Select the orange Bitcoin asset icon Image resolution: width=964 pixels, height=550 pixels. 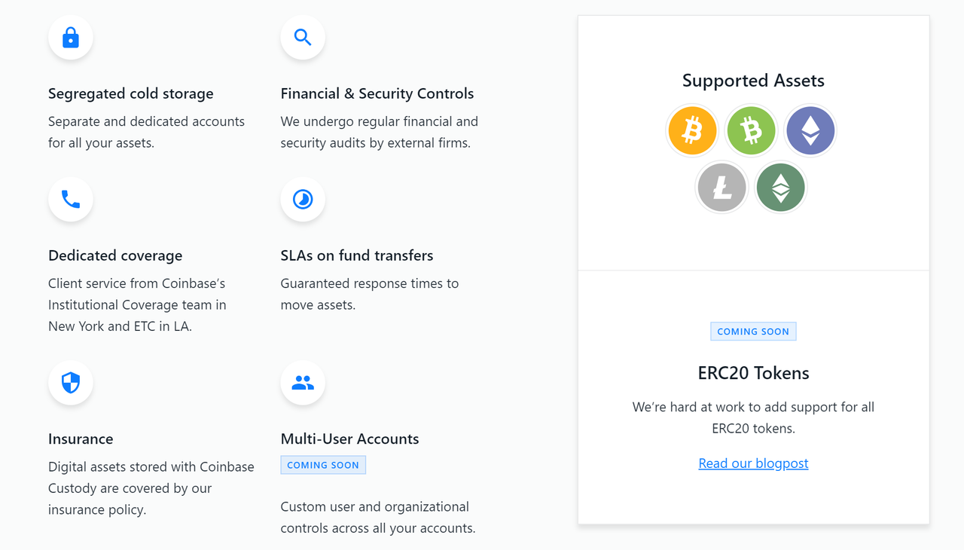(692, 130)
